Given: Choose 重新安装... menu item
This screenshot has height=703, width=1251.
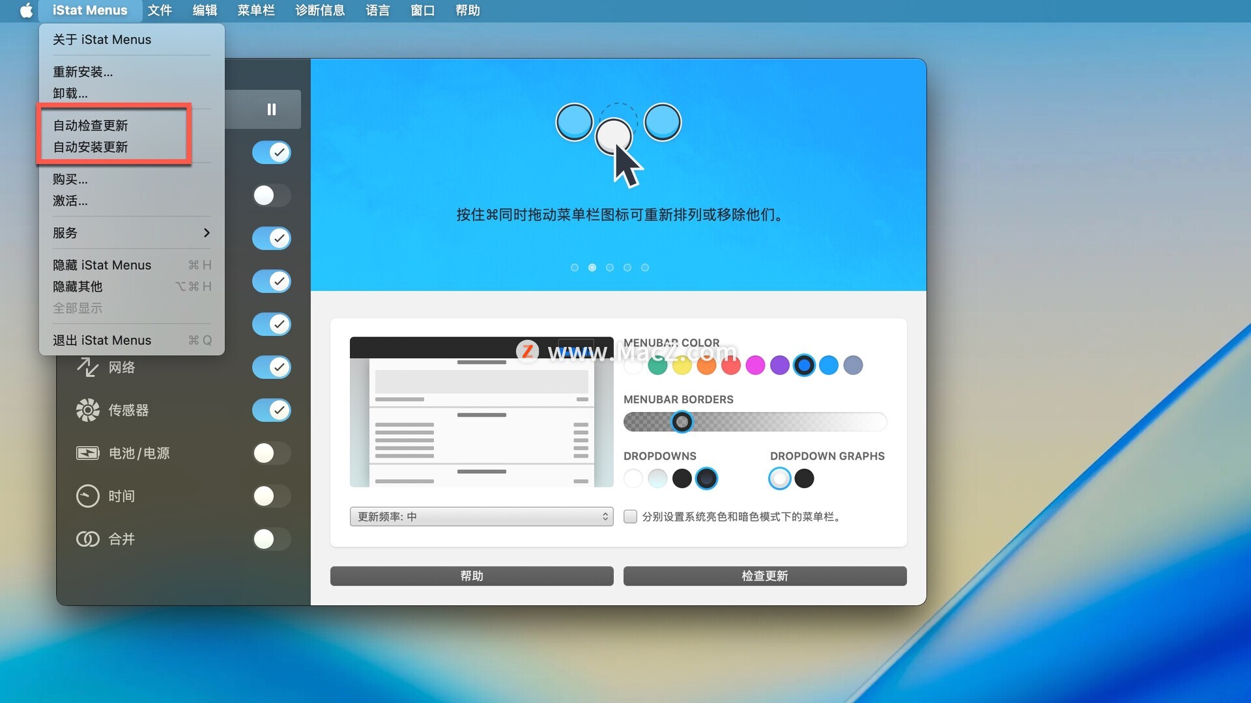Looking at the screenshot, I should click(132, 72).
